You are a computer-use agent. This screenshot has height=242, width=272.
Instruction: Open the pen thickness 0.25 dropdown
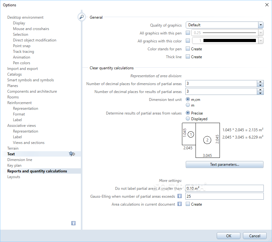[x=261, y=33]
